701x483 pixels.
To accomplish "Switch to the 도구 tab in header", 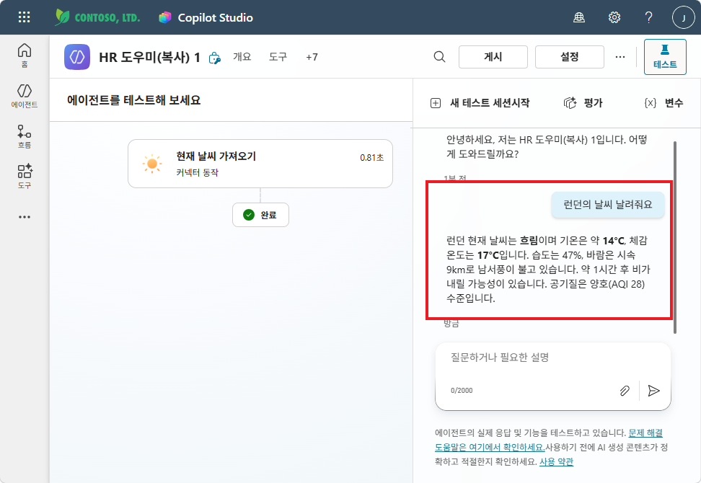I will click(x=278, y=57).
